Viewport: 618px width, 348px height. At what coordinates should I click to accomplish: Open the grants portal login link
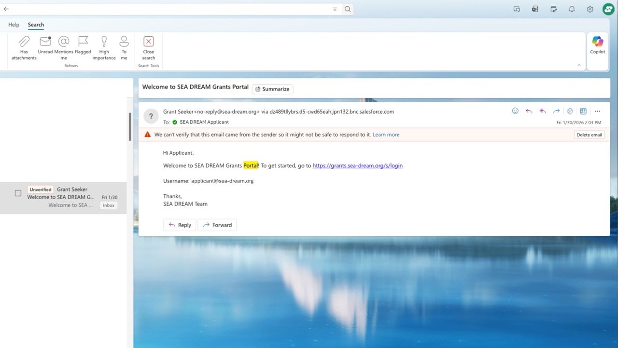[357, 165]
